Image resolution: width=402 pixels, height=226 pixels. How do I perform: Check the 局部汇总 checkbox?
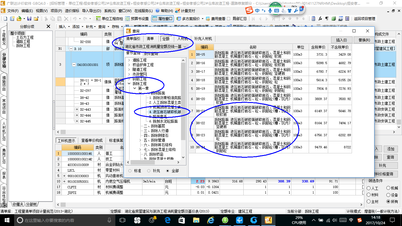(229, 19)
